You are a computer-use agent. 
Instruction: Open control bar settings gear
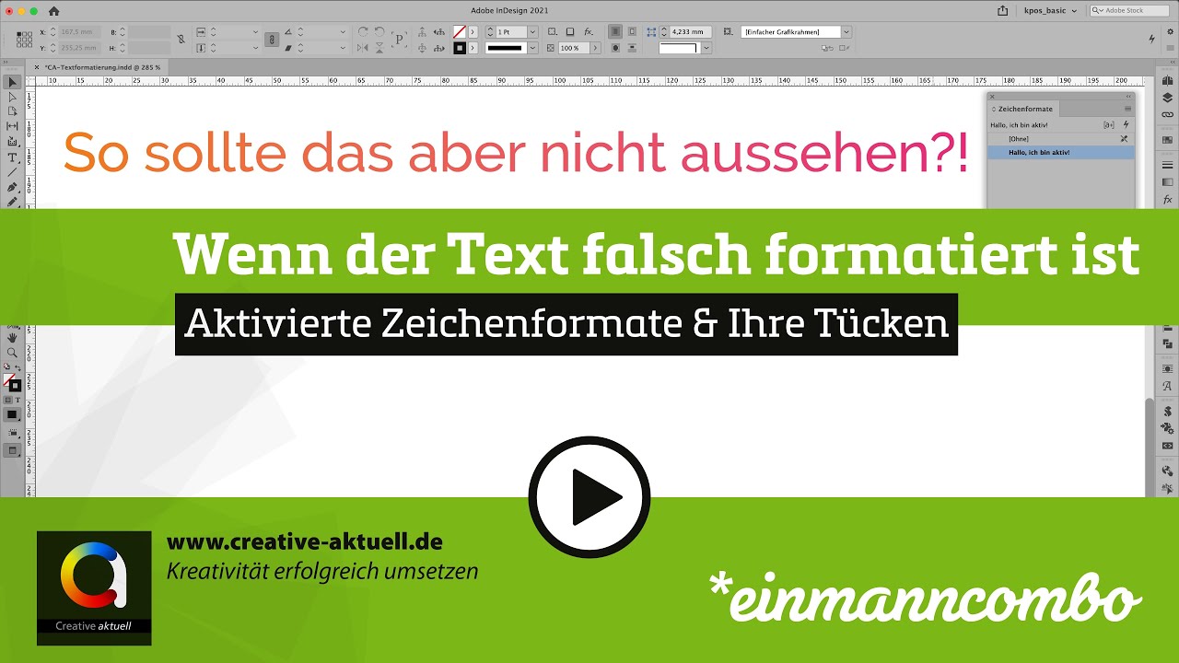click(1170, 32)
